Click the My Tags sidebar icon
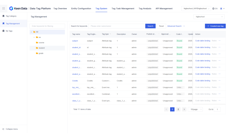The width and height of the screenshot is (228, 138). [3, 31]
